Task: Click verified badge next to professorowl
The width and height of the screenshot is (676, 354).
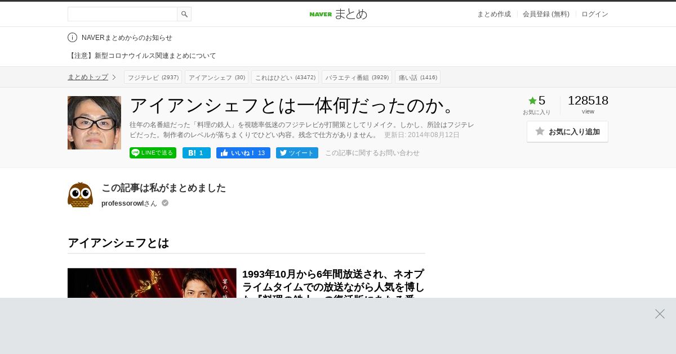Action: pos(165,203)
